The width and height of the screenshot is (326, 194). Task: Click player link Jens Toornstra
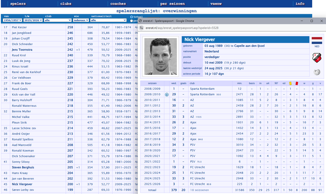(22, 50)
